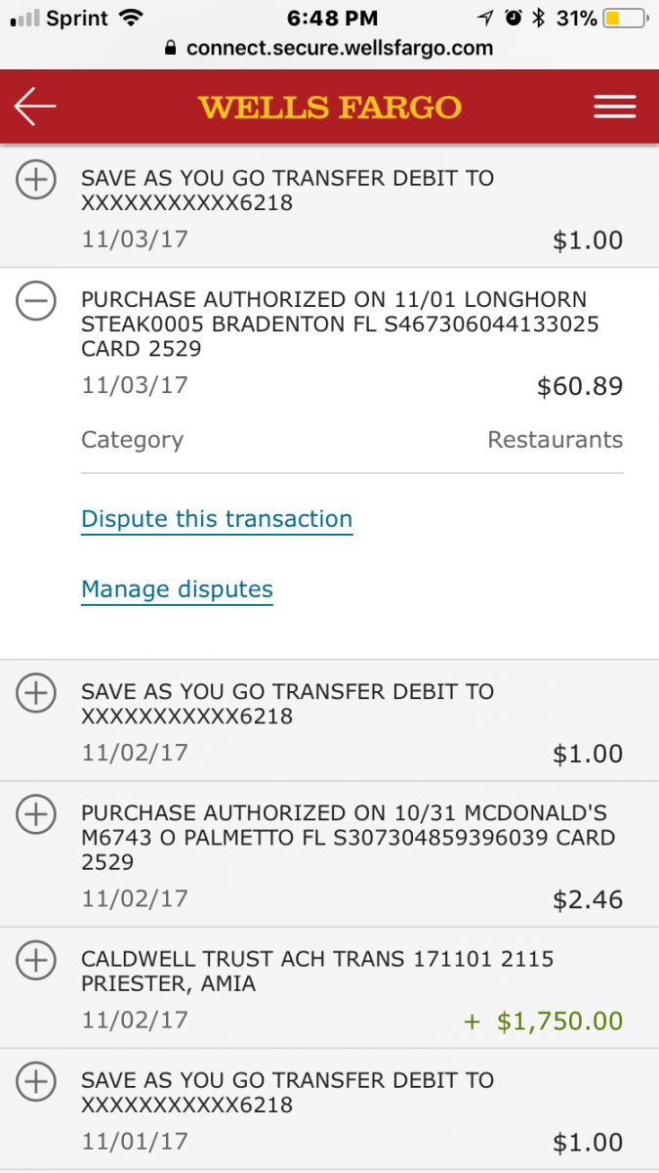Image resolution: width=659 pixels, height=1173 pixels.
Task: Open the Manage disputes link
Action: point(177,589)
